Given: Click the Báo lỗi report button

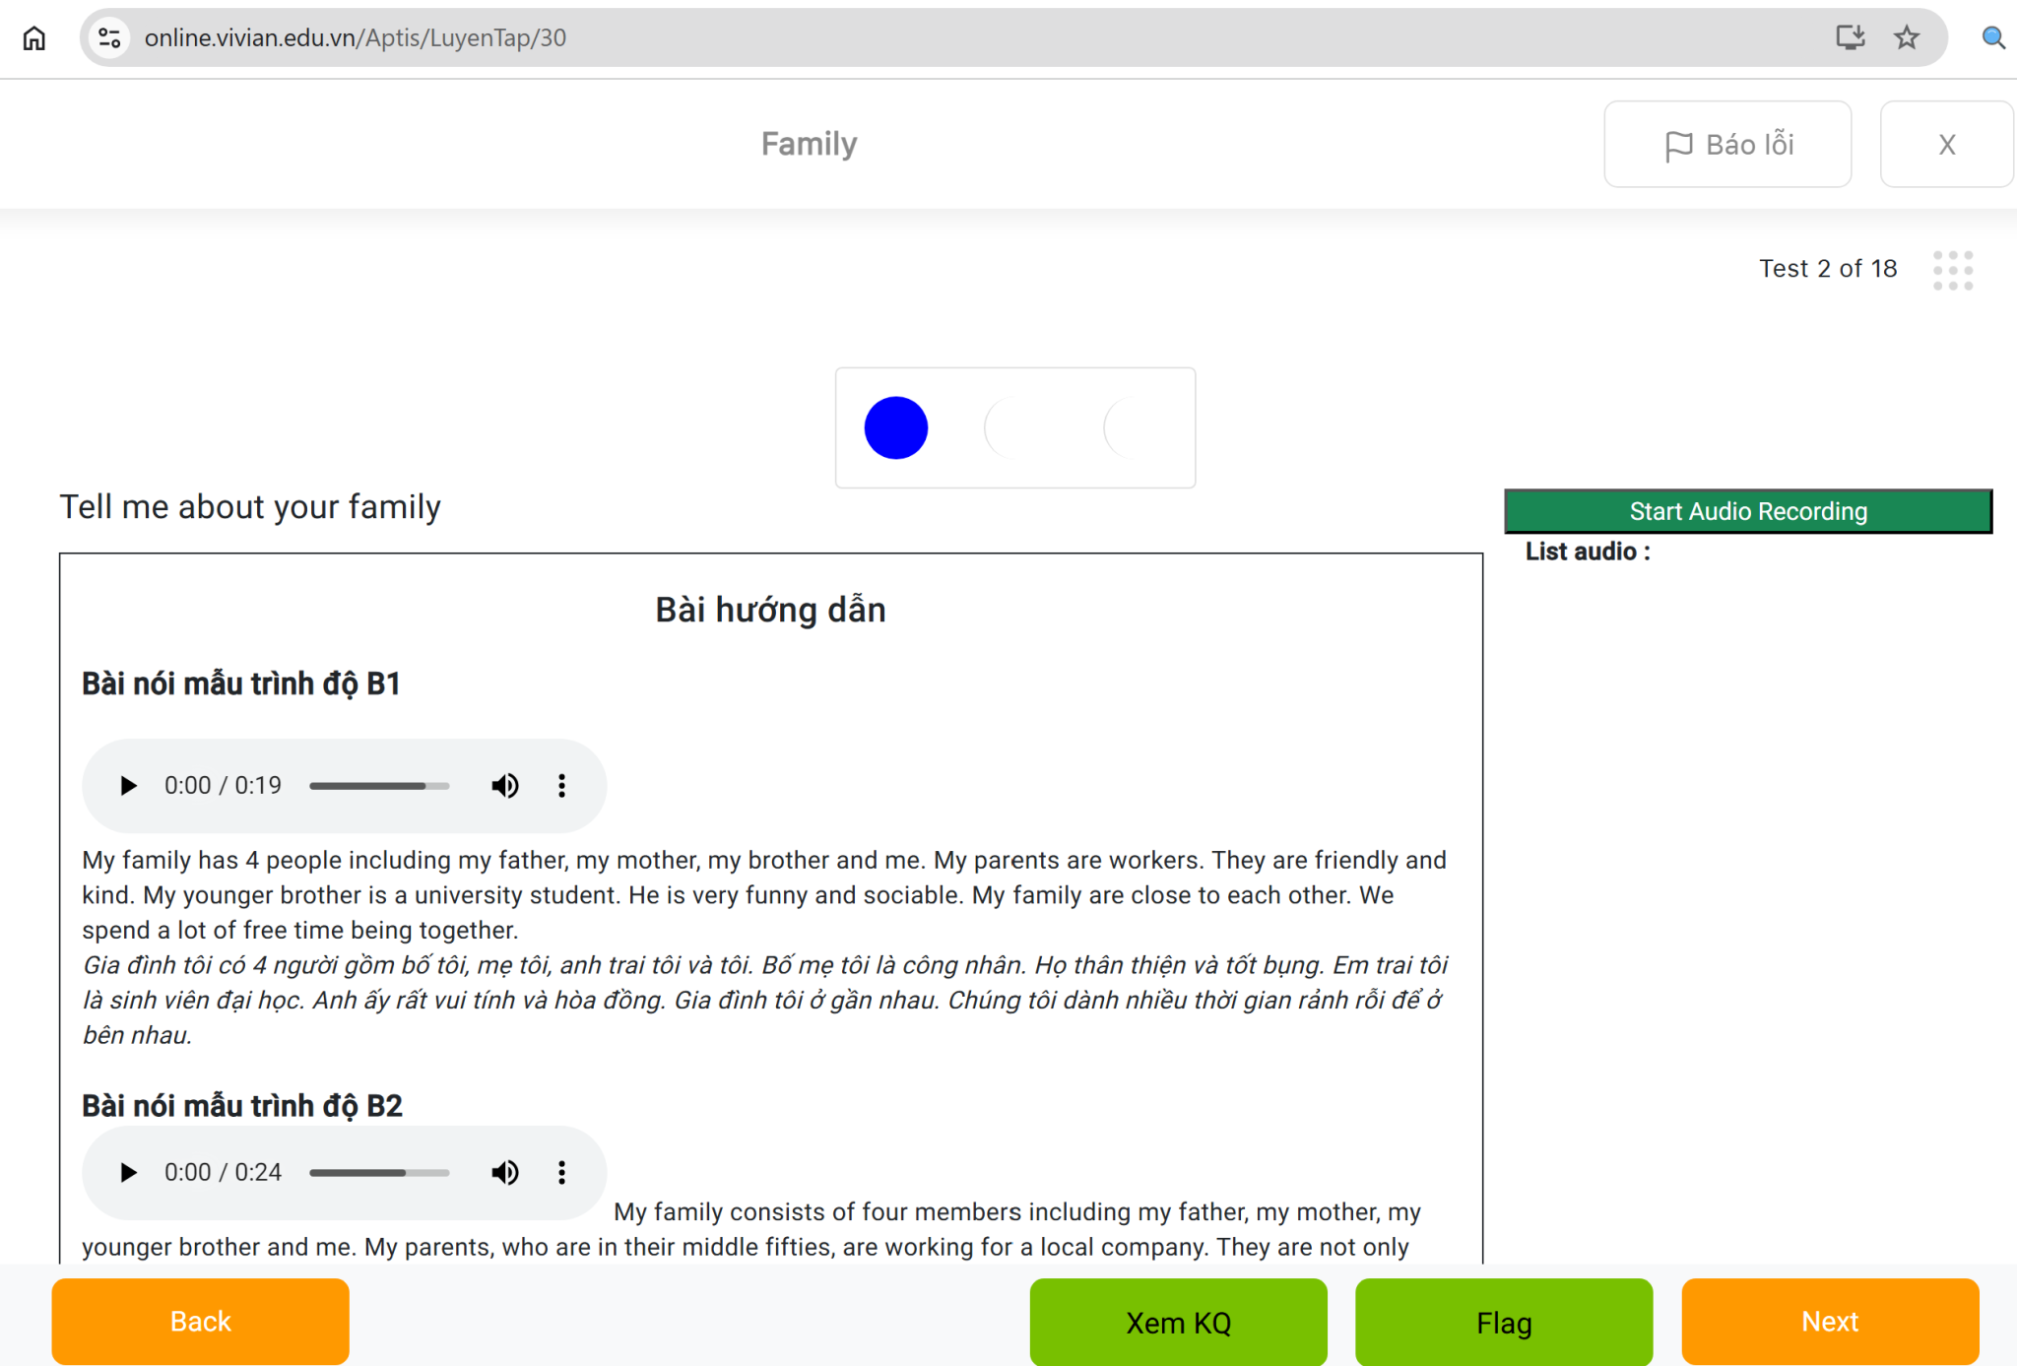Looking at the screenshot, I should point(1727,145).
